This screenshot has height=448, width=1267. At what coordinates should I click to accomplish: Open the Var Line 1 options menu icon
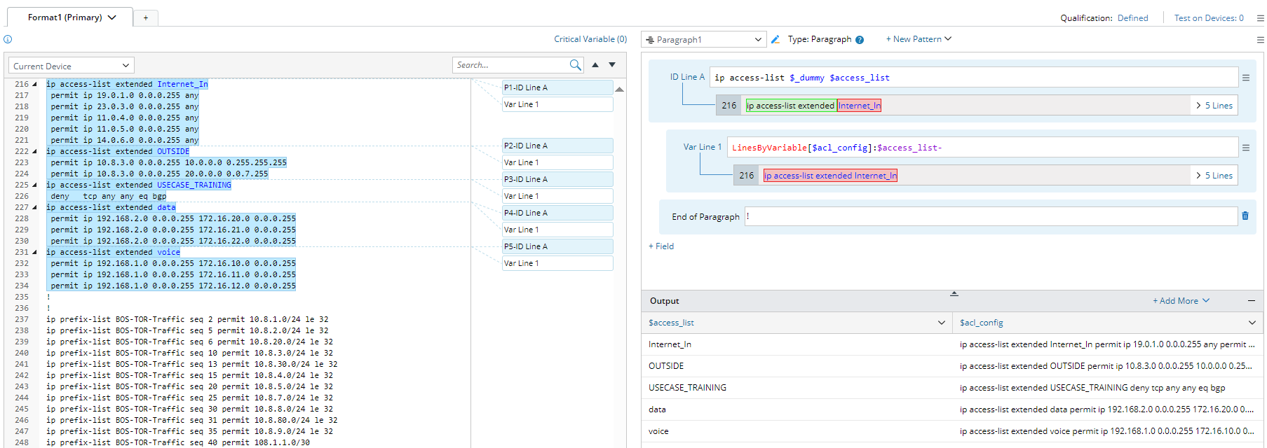click(x=1246, y=148)
